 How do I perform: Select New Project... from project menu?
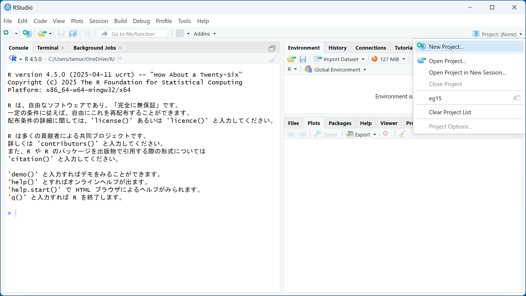[x=446, y=47]
